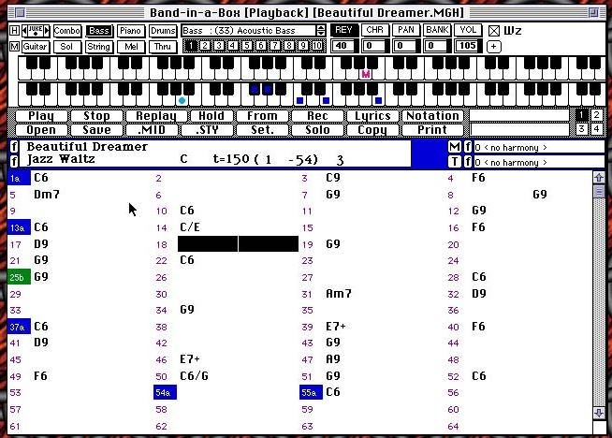Click the Open song button

(41, 130)
